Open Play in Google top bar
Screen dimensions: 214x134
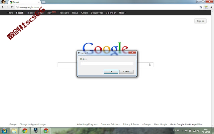click(49, 13)
